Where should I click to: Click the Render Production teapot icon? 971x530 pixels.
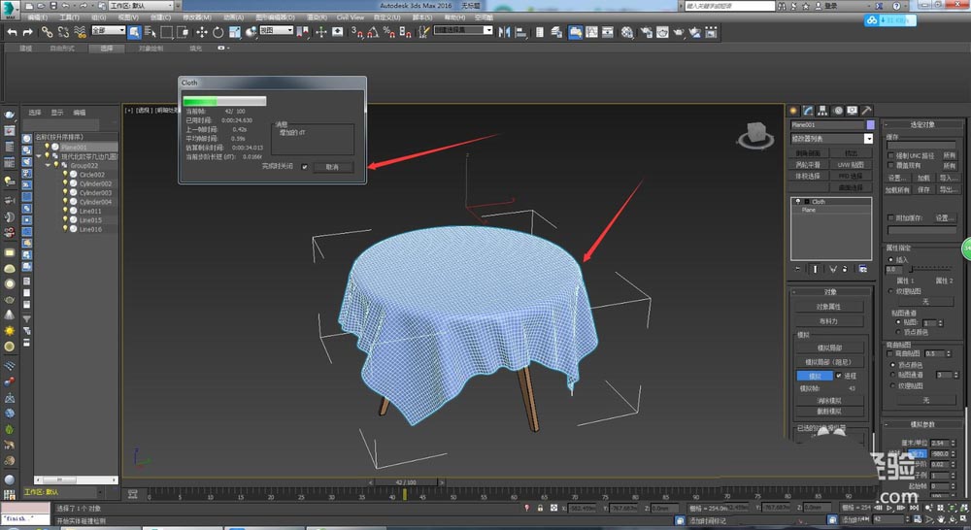coord(679,32)
